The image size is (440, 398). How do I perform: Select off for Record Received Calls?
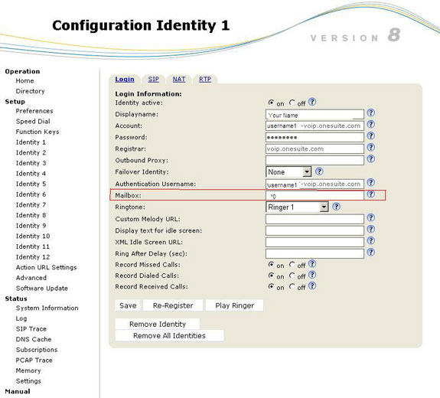tap(292, 286)
